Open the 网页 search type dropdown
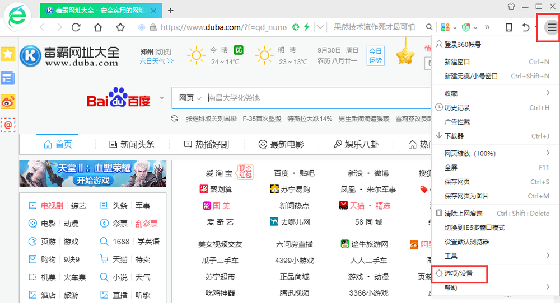This screenshot has height=303, width=560. 190,98
